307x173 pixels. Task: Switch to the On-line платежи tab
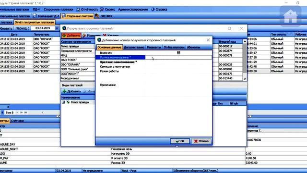click(174, 47)
